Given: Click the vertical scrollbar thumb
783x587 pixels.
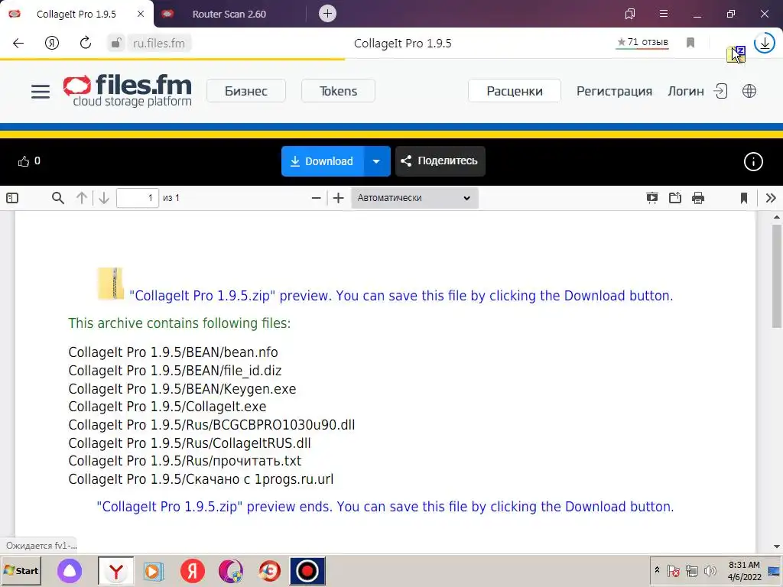Looking at the screenshot, I should pyautogui.click(x=777, y=275).
